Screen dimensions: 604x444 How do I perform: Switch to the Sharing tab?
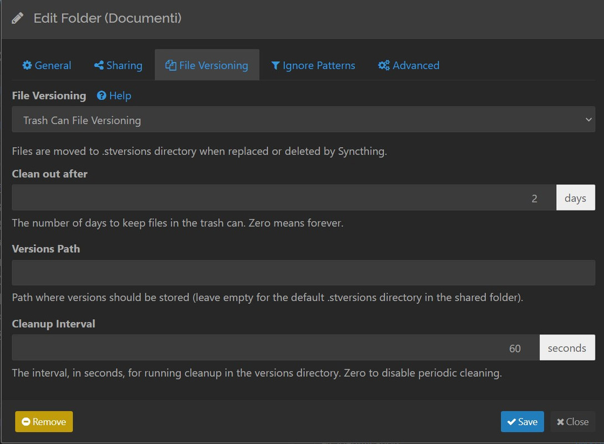tap(118, 65)
